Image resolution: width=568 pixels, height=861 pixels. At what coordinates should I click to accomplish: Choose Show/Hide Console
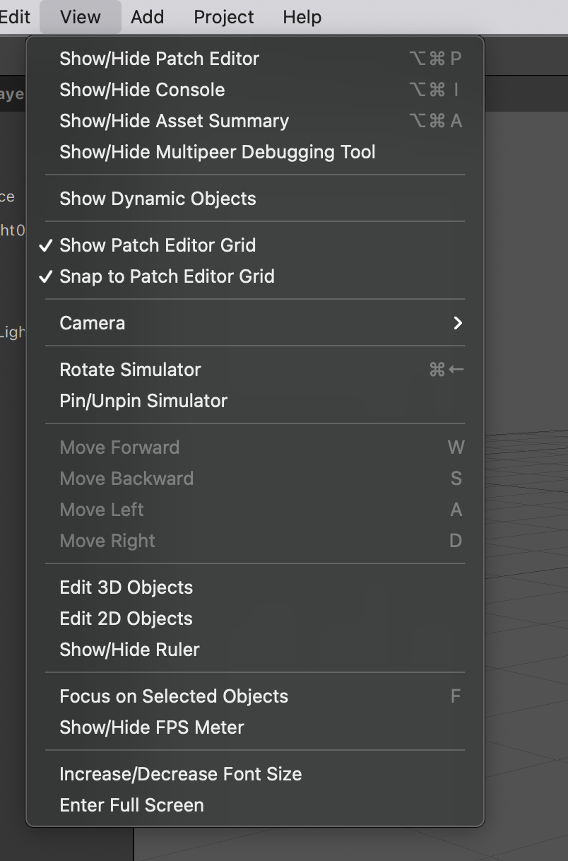pyautogui.click(x=142, y=90)
